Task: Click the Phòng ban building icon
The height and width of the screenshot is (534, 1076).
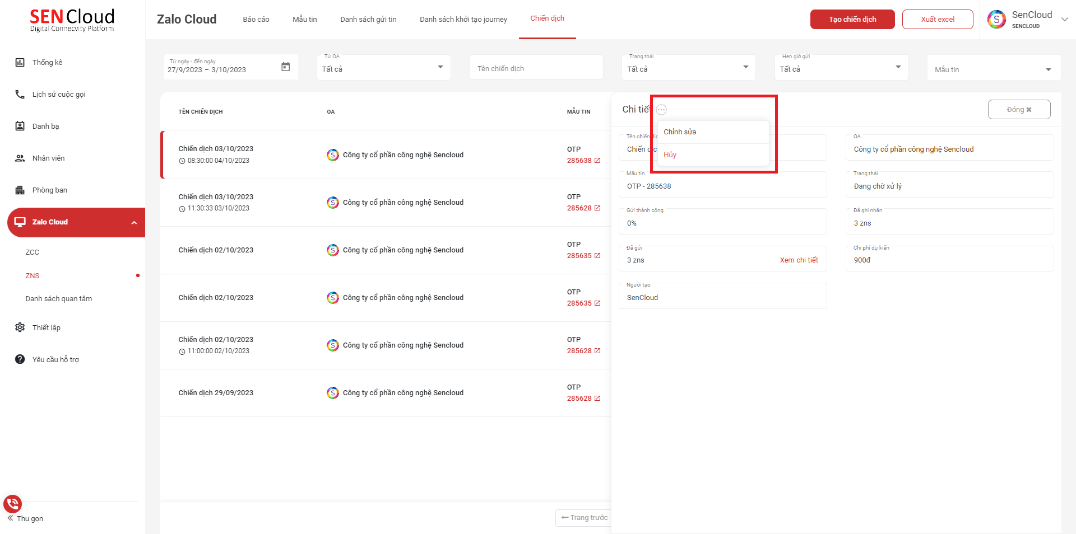Action: (x=20, y=190)
